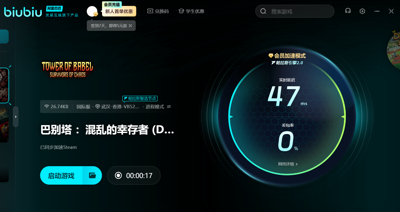Image resolution: width=400 pixels, height=212 pixels.
Task: Click the folder icon beside 启动游戏
Action: pos(92,175)
